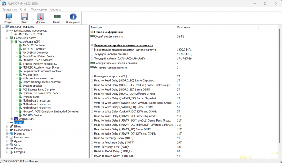
Task: Click the icon beside Устройства ACPI
Action: tap(16, 41)
